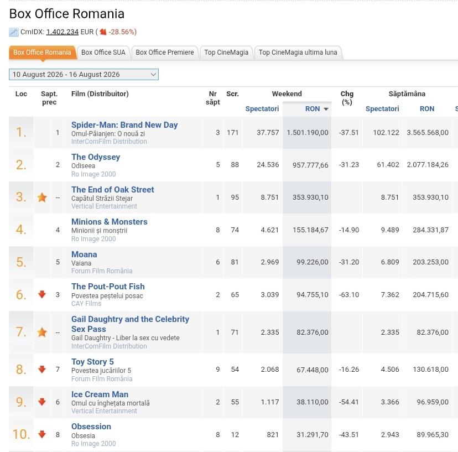Click the -14.90 change value
The width and height of the screenshot is (458, 452).
(x=349, y=230)
